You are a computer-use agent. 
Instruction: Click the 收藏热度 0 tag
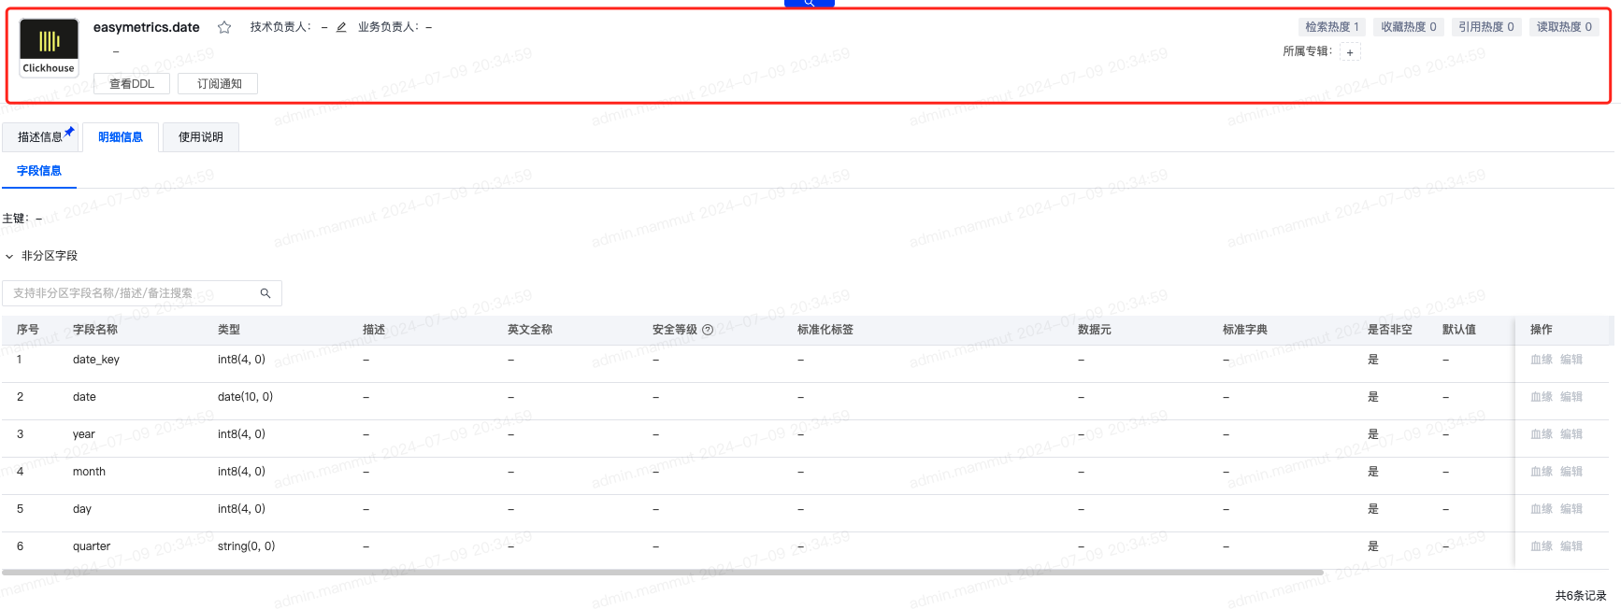point(1409,27)
